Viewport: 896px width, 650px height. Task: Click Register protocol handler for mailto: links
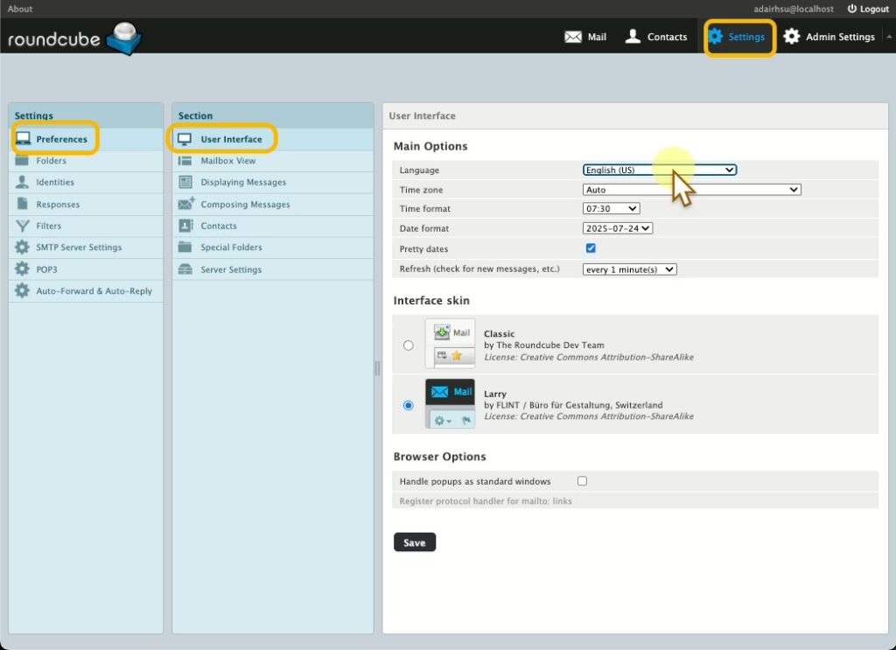click(485, 501)
